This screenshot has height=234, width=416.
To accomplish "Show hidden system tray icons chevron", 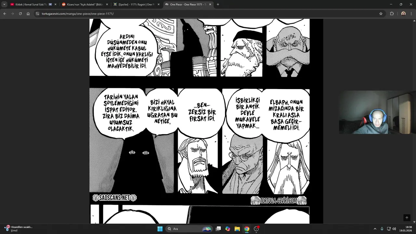I will tap(375, 229).
